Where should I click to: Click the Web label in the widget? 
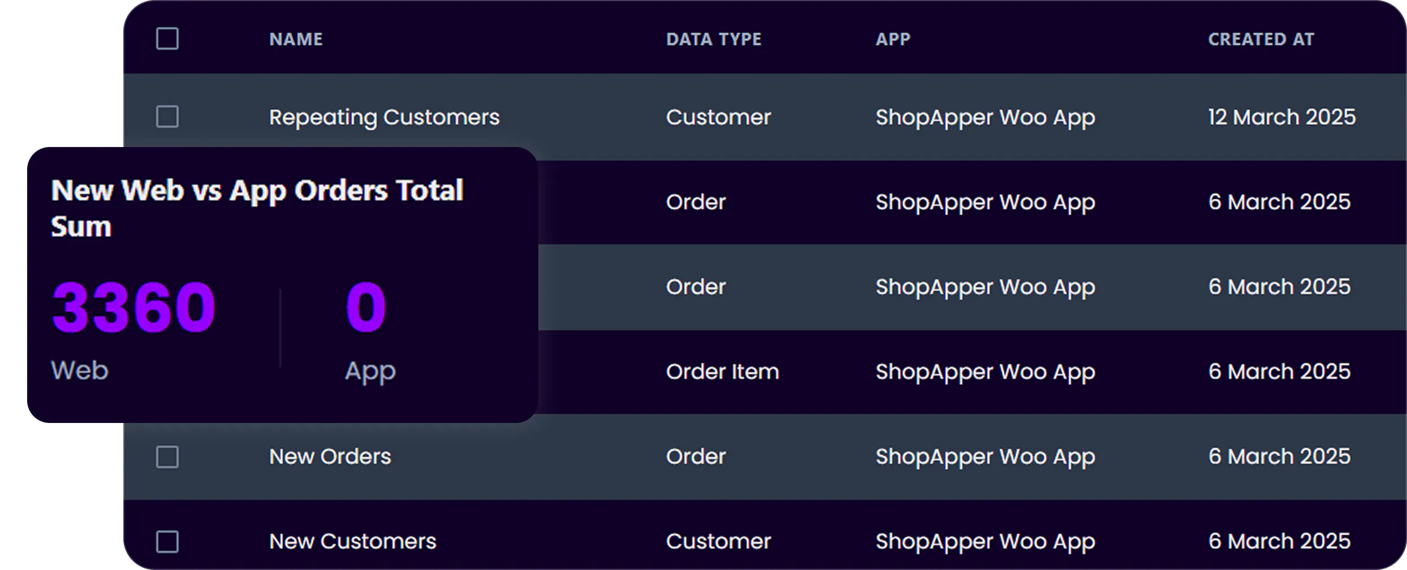tap(80, 370)
